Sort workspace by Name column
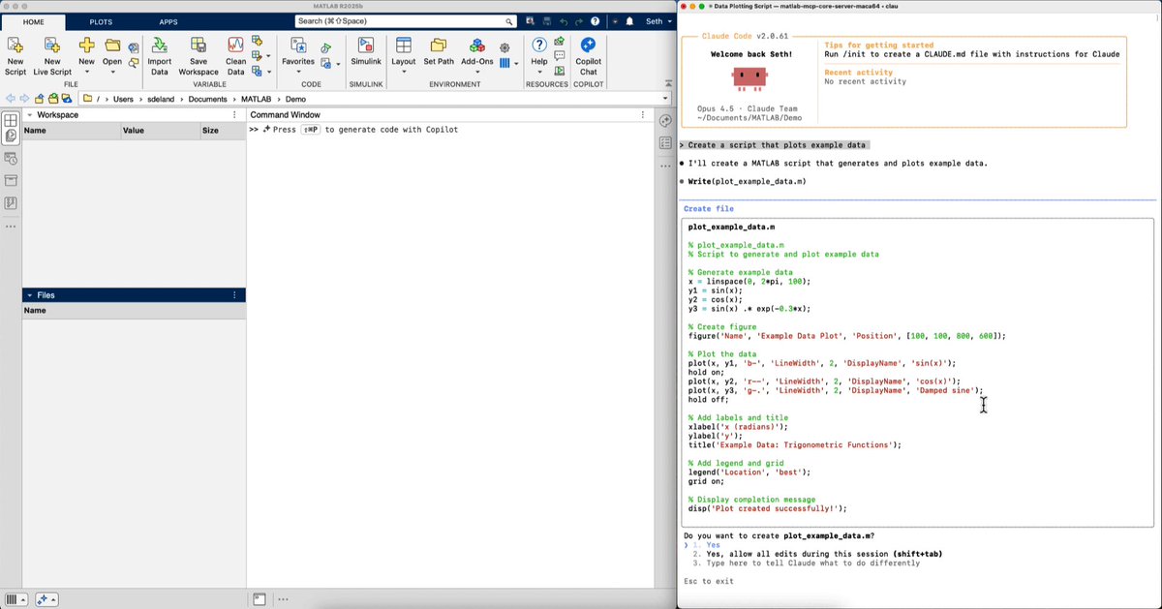This screenshot has height=609, width=1162. (71, 130)
